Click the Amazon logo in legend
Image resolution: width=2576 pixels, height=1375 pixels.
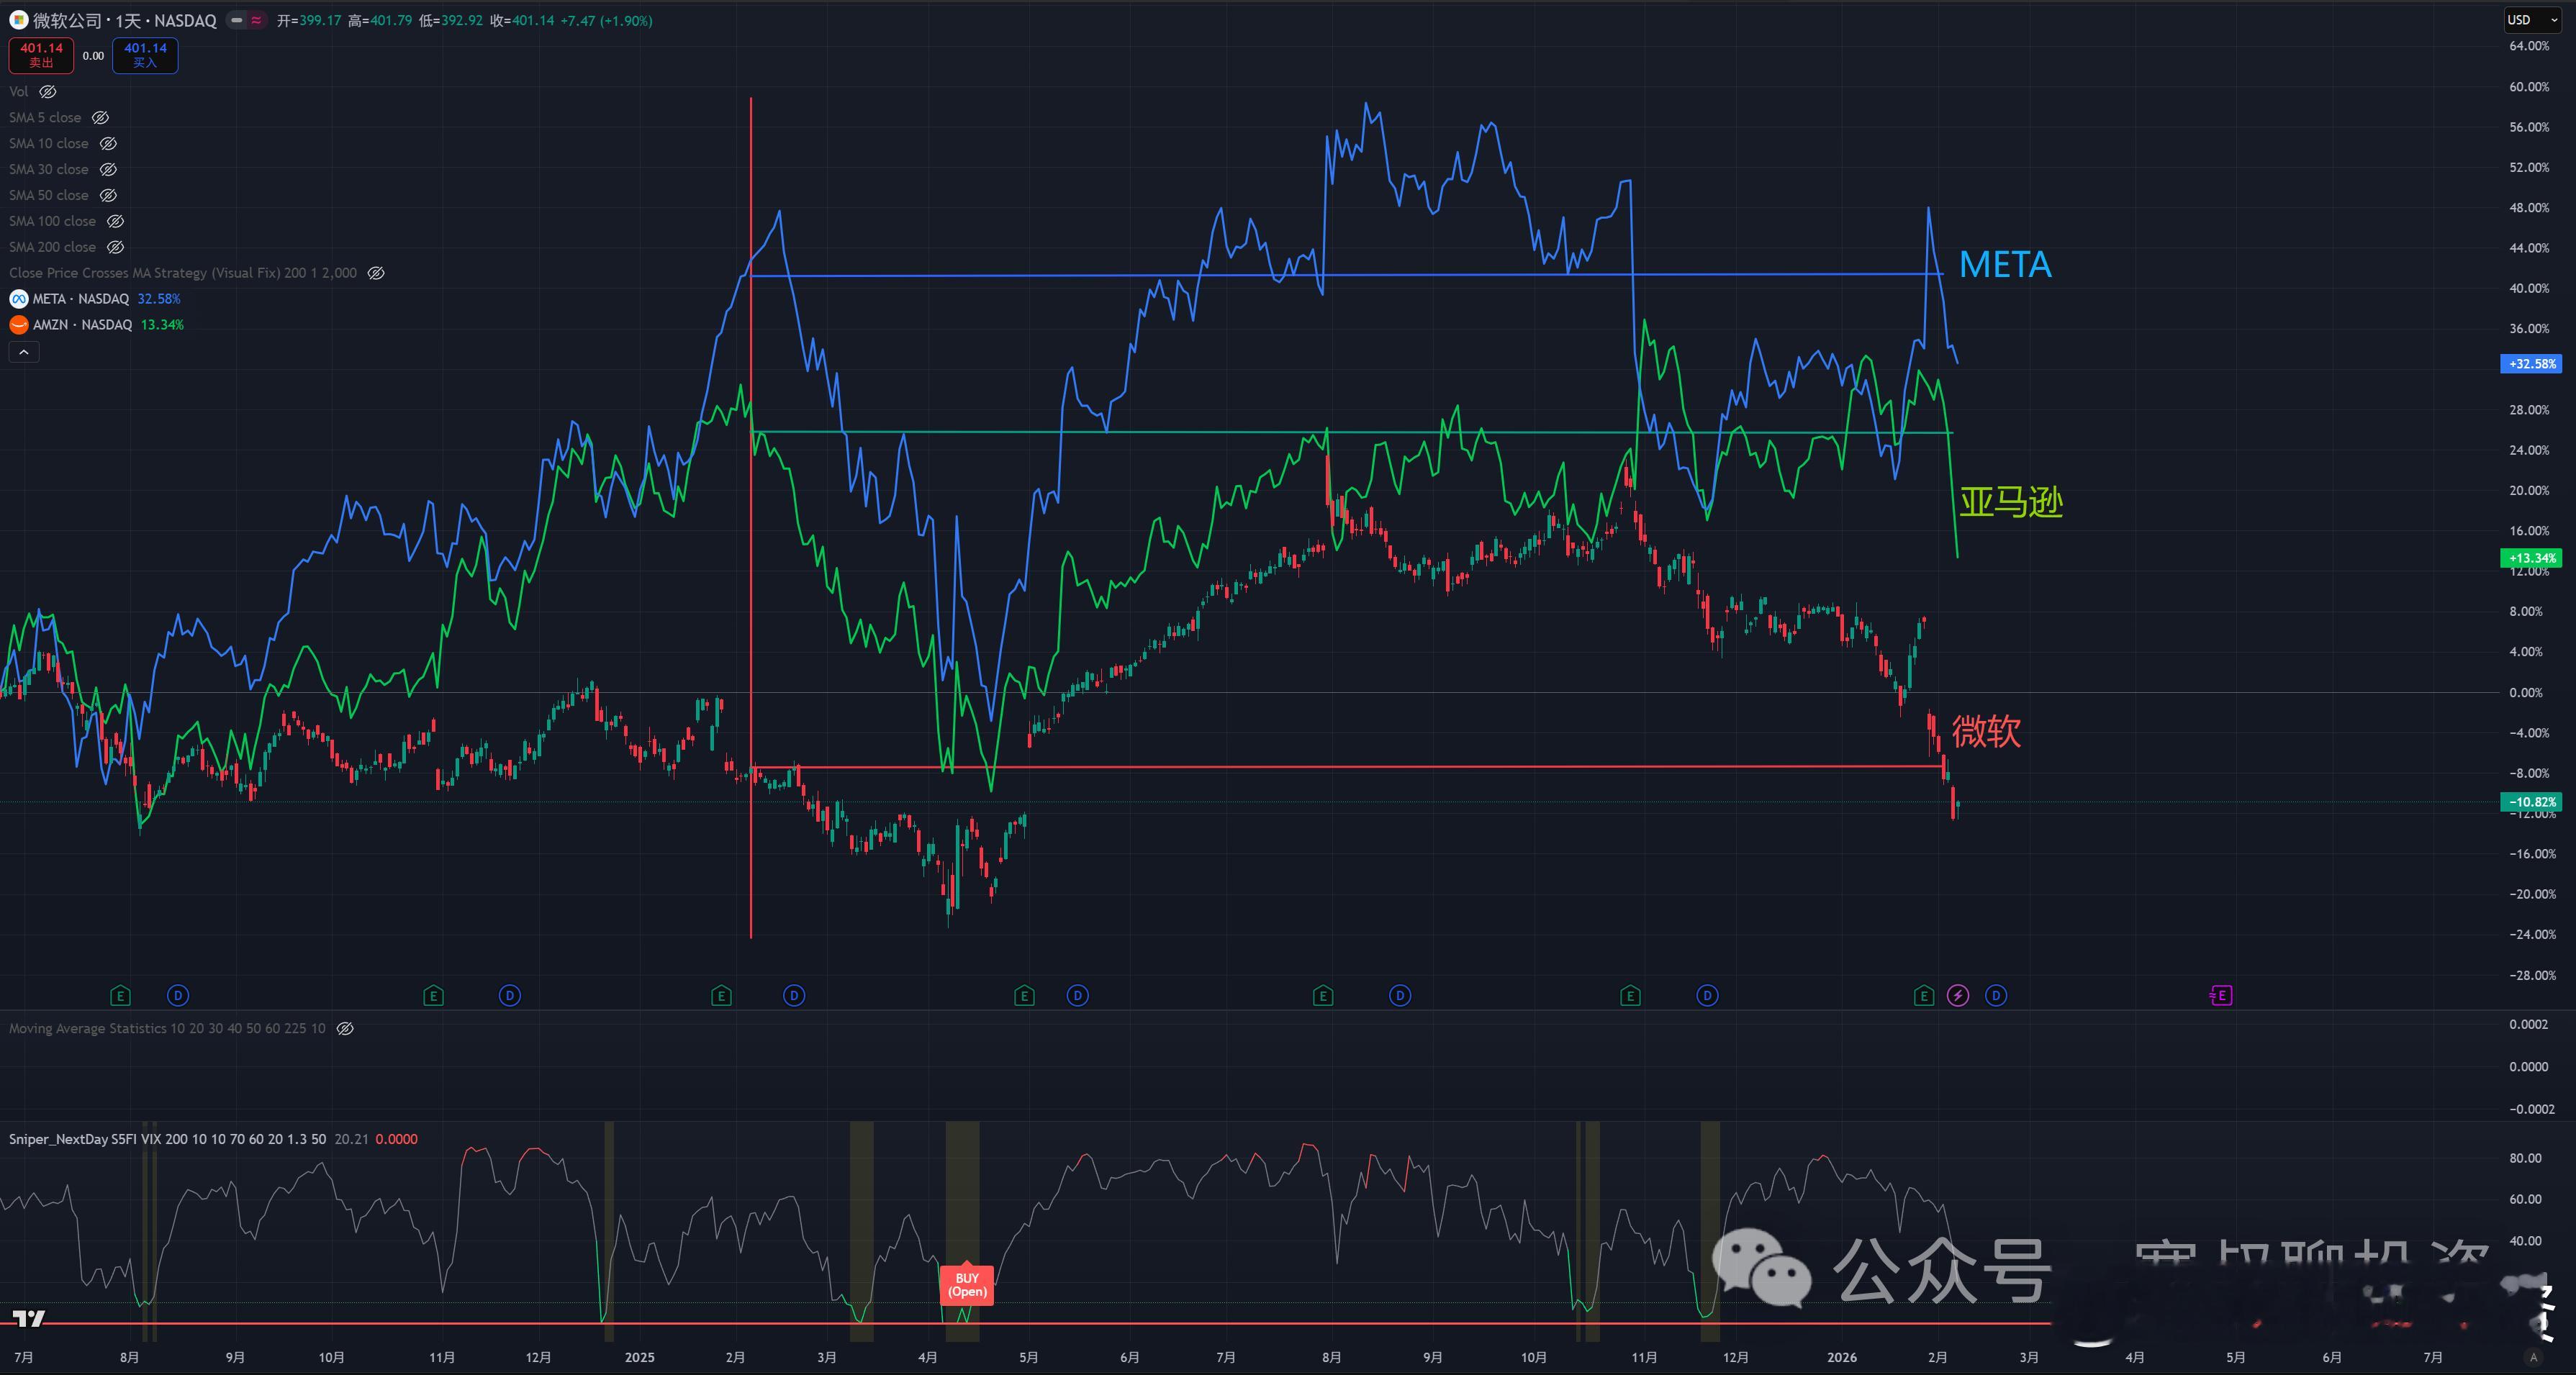point(18,325)
